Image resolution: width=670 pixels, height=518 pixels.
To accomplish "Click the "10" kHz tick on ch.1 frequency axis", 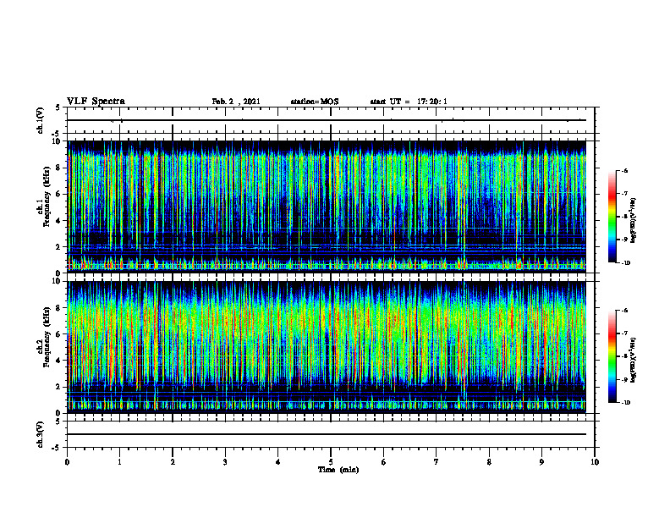I will click(x=57, y=141).
